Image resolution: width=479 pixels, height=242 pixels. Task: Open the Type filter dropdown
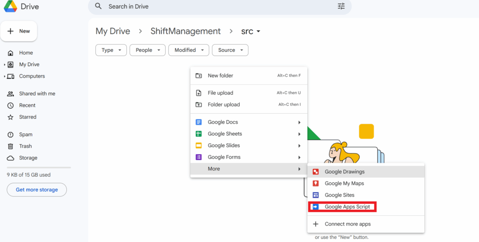(111, 50)
